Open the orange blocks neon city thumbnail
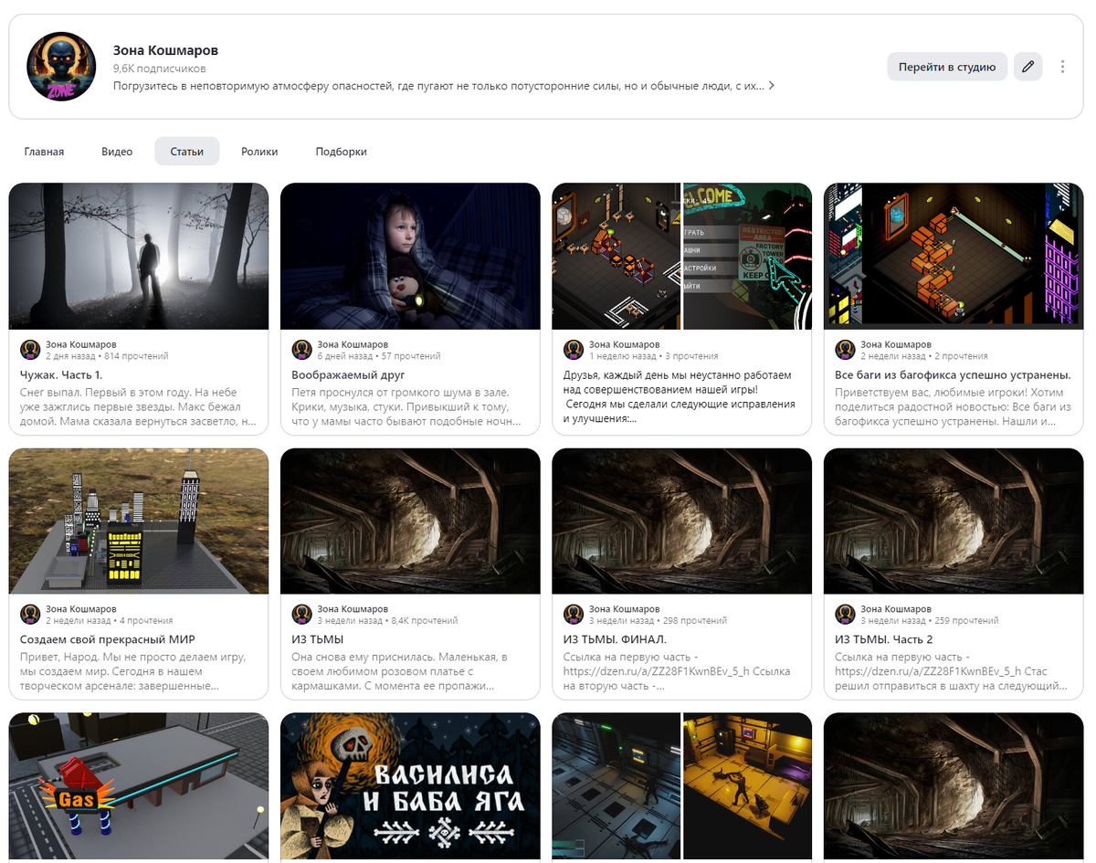 point(954,257)
